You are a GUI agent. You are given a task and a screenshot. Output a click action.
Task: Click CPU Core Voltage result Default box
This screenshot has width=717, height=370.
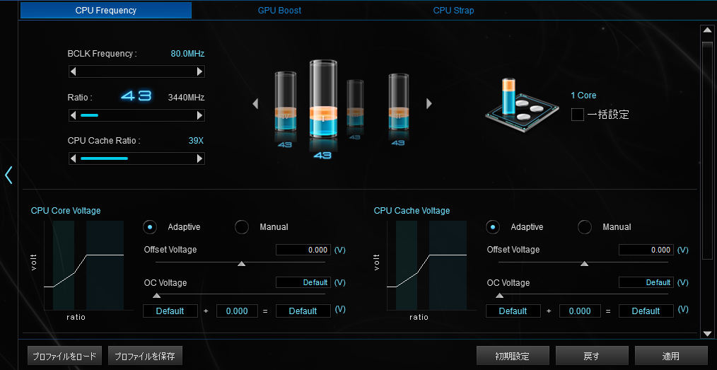pos(303,311)
